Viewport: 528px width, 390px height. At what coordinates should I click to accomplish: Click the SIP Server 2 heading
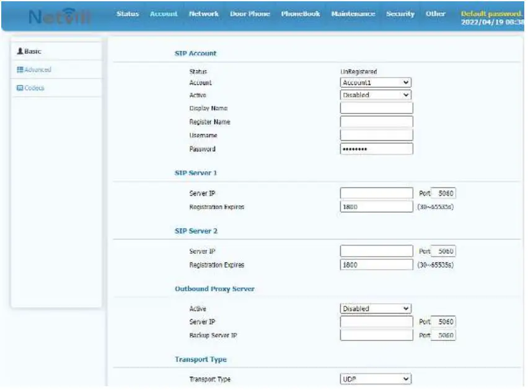tap(196, 231)
